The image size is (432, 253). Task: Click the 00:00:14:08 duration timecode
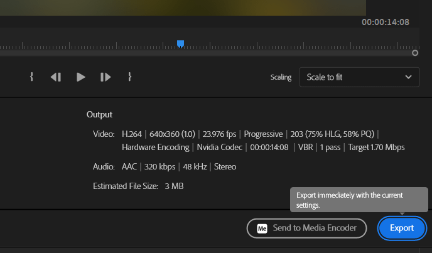(x=385, y=22)
